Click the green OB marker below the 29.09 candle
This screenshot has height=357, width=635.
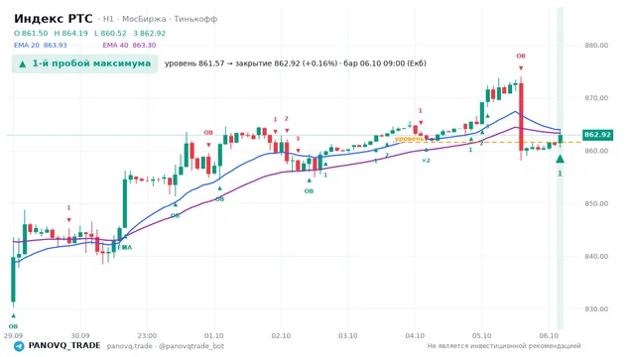pos(13,326)
